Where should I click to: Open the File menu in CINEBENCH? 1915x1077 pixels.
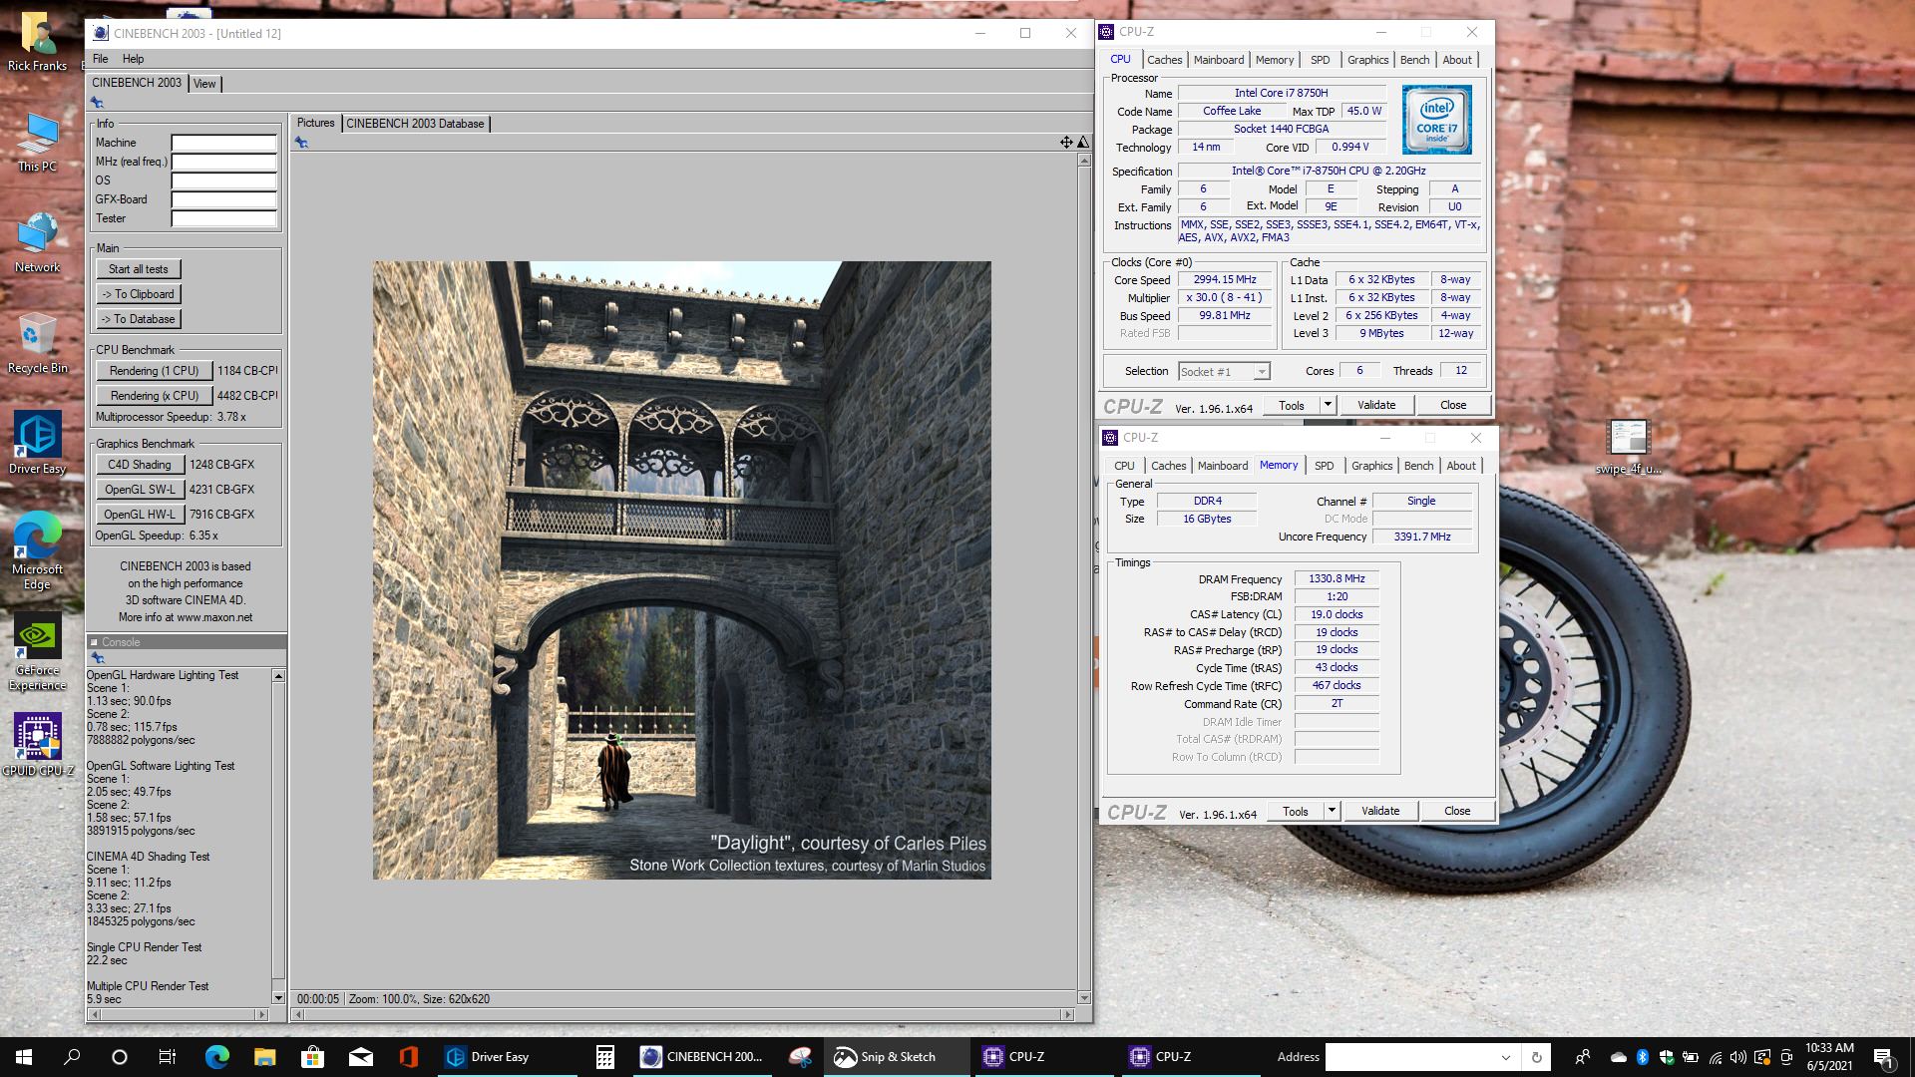tap(101, 59)
